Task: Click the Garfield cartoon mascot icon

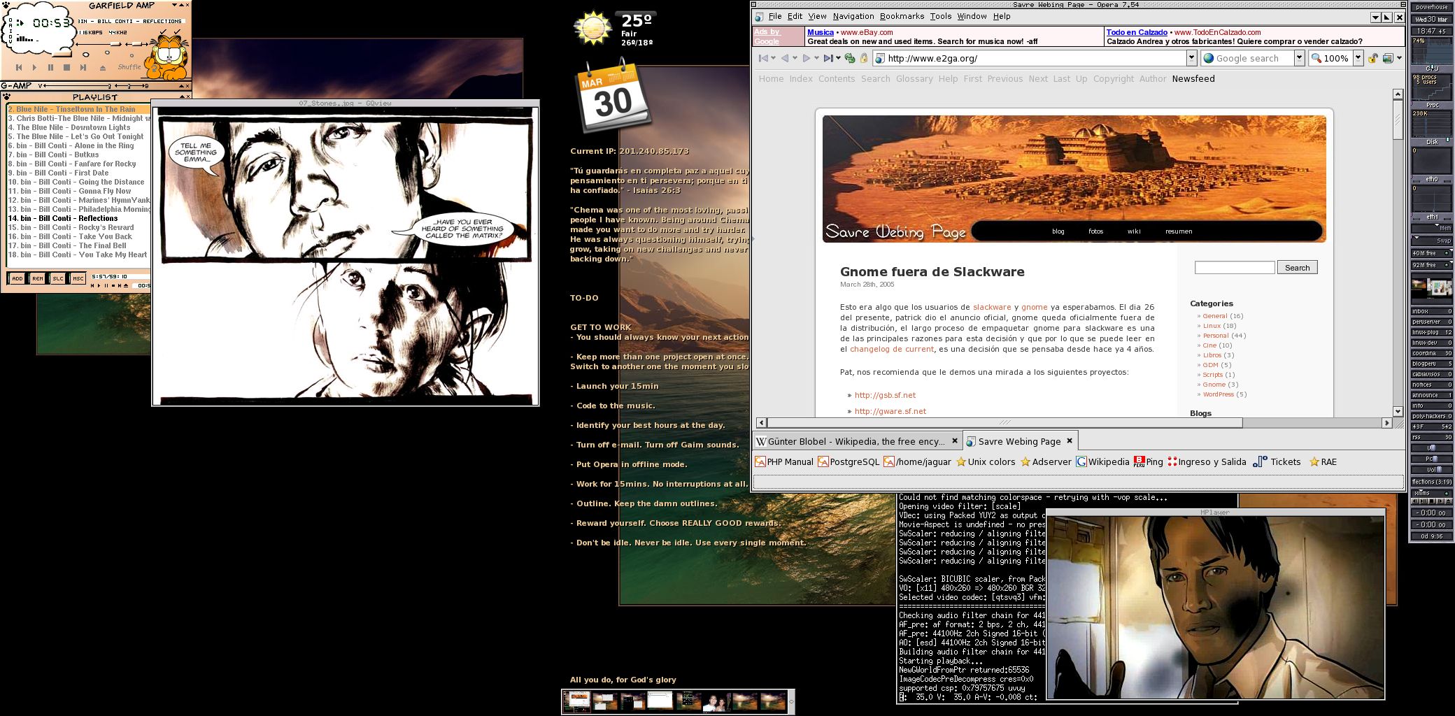Action: tap(167, 57)
